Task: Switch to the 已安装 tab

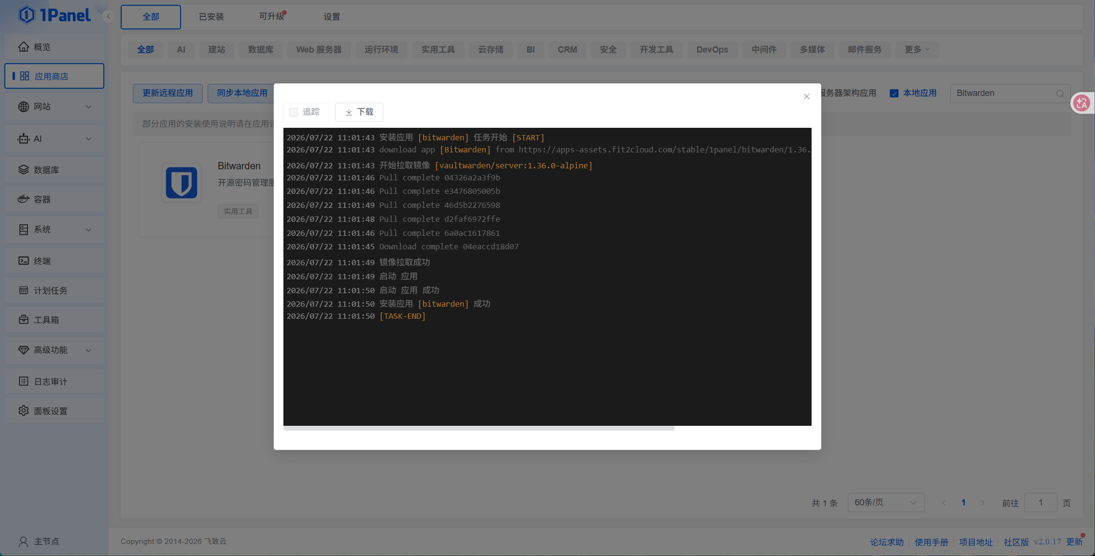Action: [211, 17]
